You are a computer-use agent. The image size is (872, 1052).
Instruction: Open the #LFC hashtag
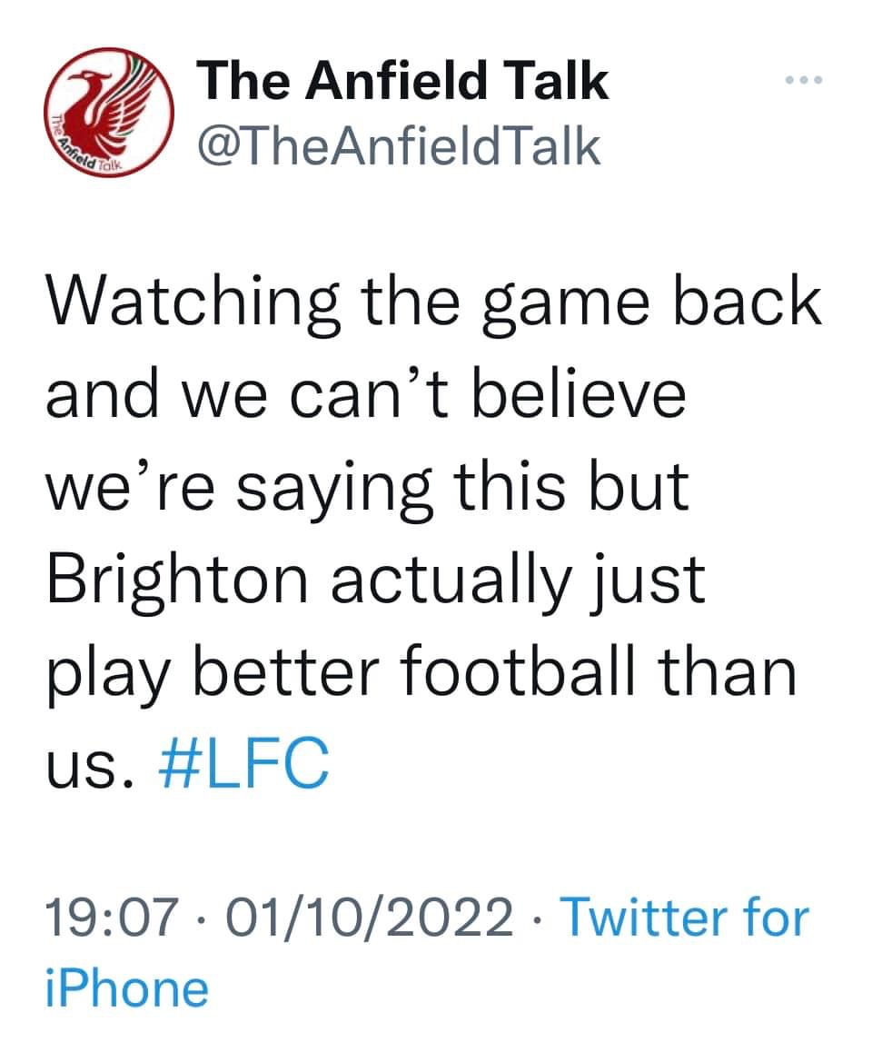(244, 763)
